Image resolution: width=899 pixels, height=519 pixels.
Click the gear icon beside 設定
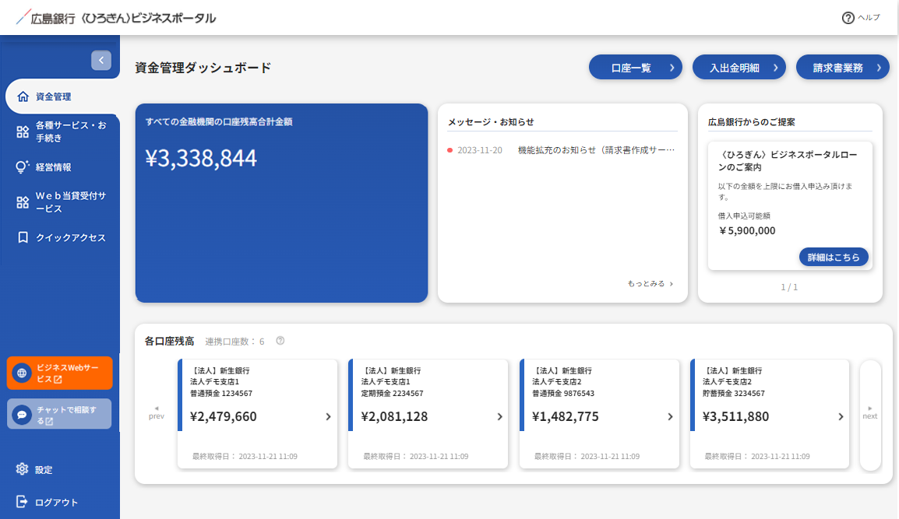(22, 469)
